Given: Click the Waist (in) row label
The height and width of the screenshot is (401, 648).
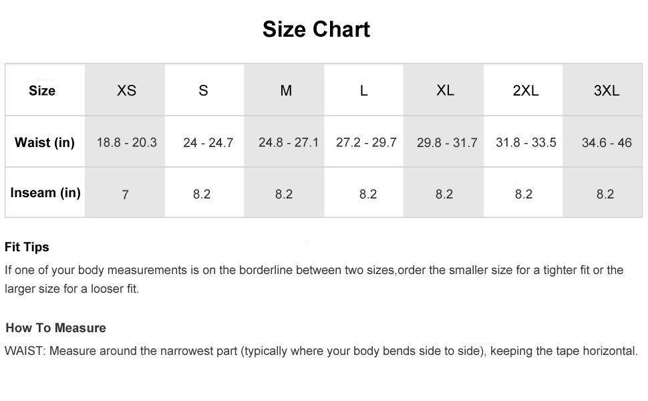Looking at the screenshot, I should pos(45,142).
